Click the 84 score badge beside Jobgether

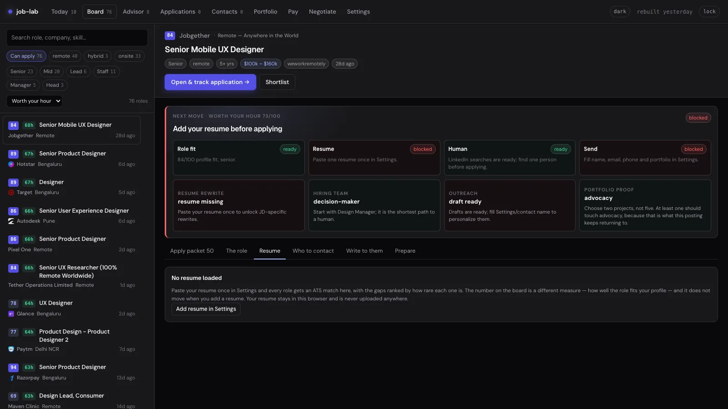[170, 35]
